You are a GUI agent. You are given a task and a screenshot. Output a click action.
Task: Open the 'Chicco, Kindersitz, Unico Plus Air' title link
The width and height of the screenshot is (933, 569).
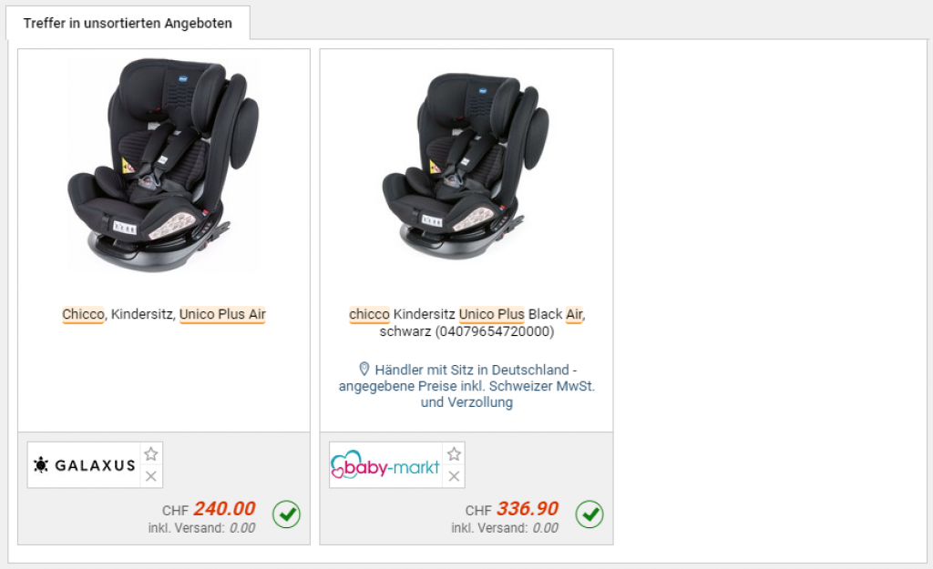[x=164, y=314]
